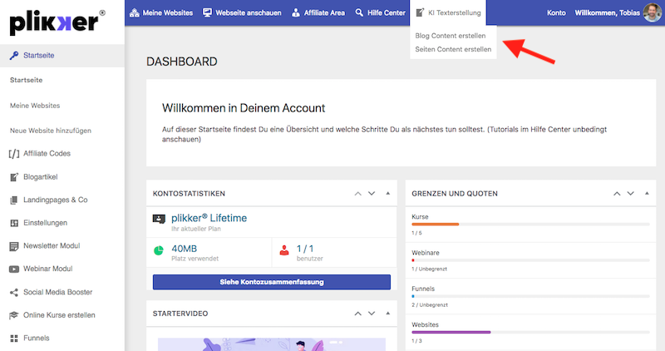Open Online Kurse erstellen in sidebar

click(x=59, y=315)
